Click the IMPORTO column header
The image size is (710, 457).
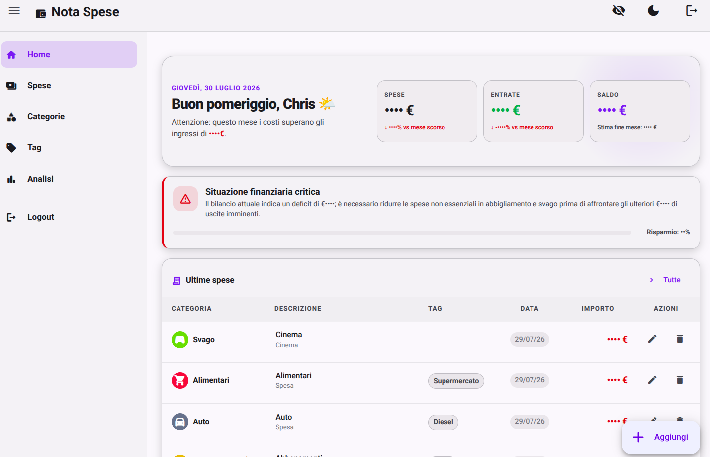point(598,309)
